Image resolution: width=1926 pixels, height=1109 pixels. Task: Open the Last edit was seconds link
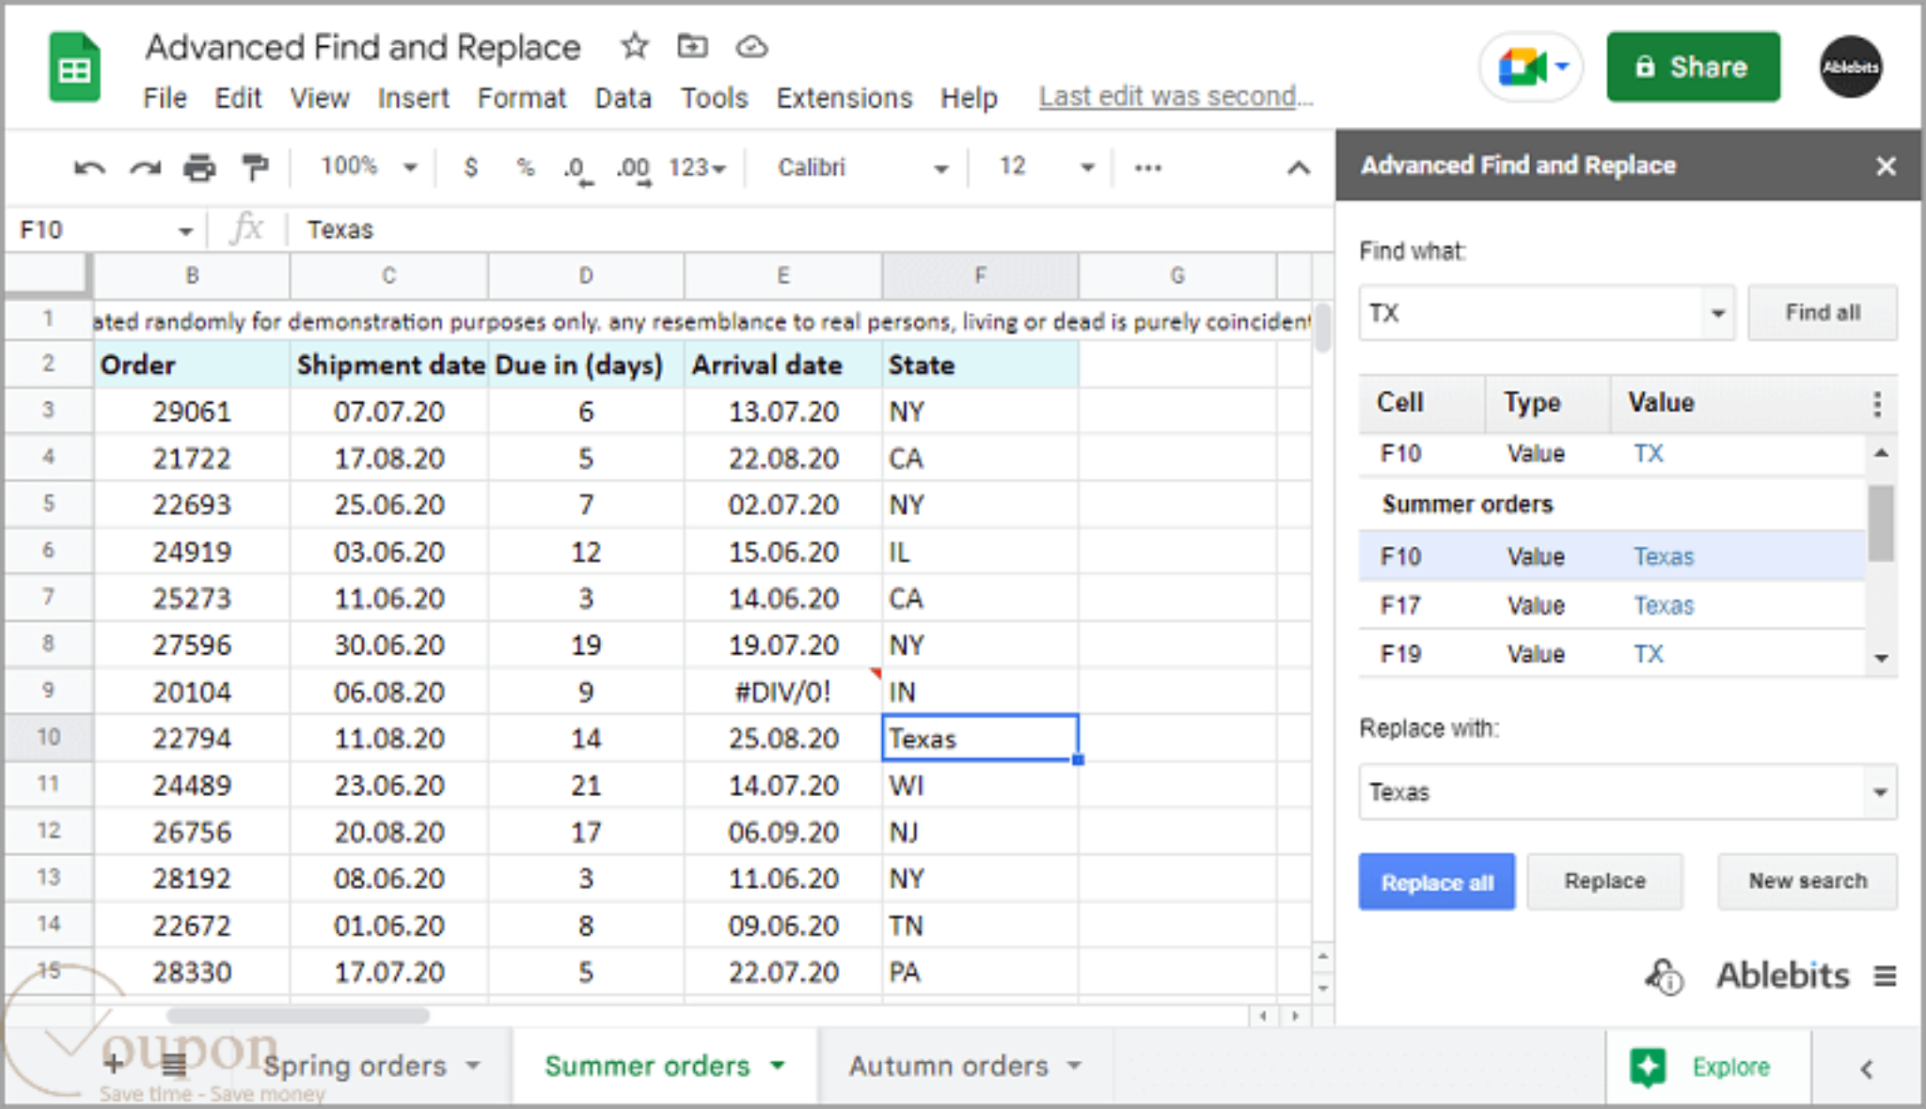pyautogui.click(x=1176, y=97)
